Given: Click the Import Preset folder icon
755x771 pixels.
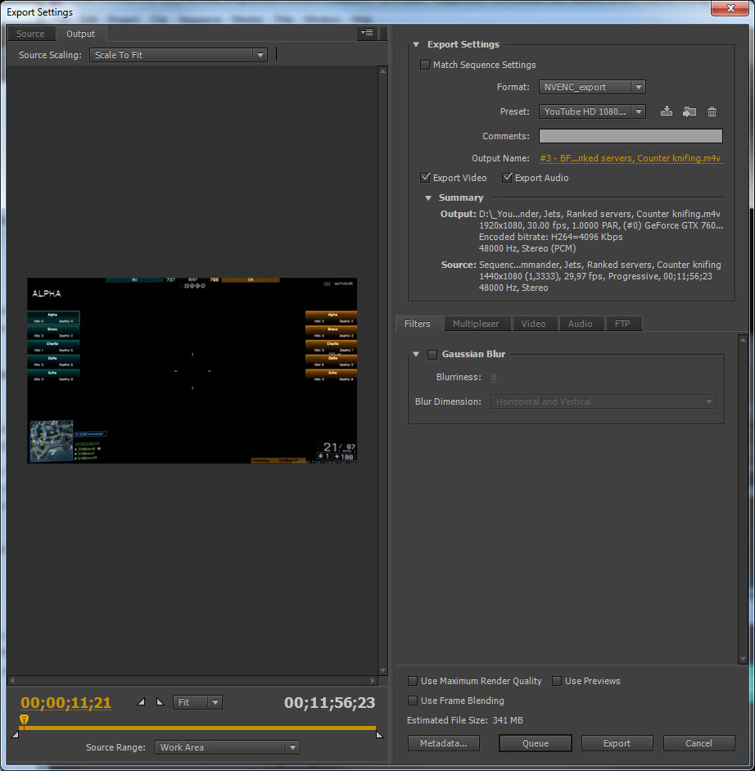Looking at the screenshot, I should click(689, 111).
